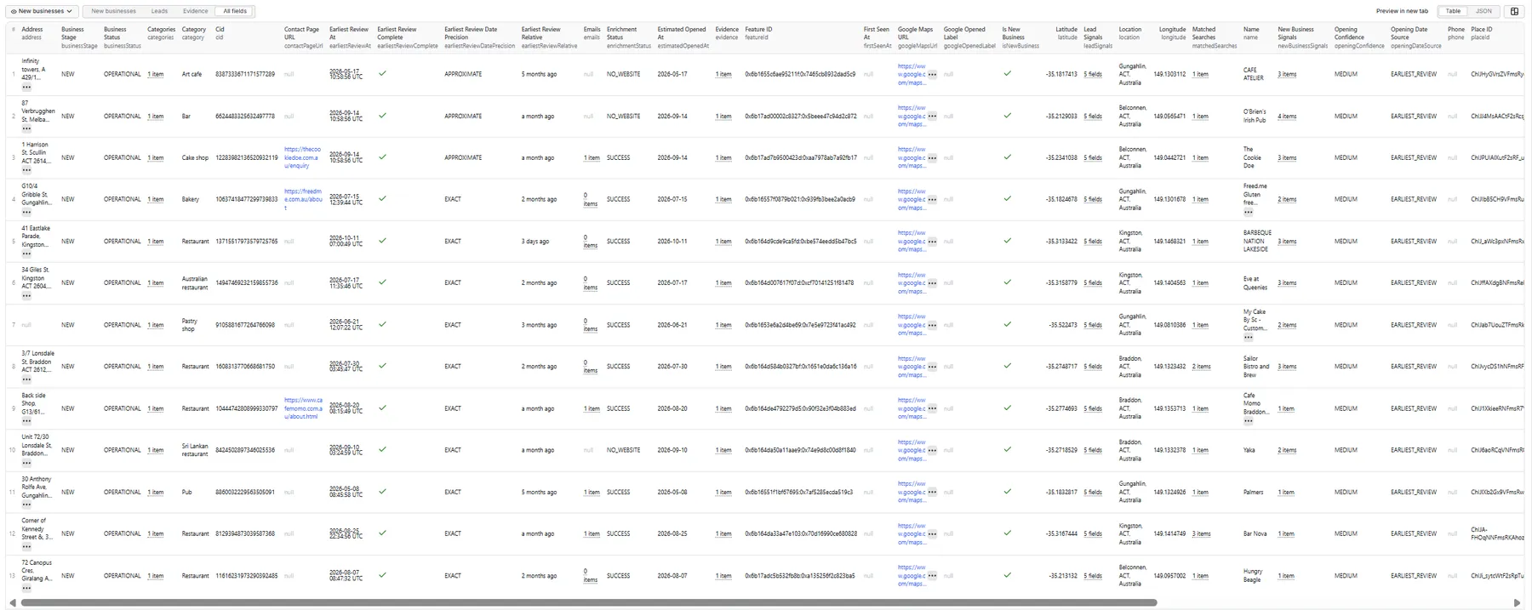Click the Australian restaurant category cell
Viewport: 1532px width, 610px height.
(195, 282)
